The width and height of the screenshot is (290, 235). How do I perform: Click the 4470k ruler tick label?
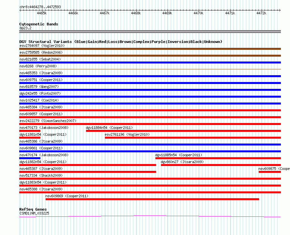click(x=198, y=13)
